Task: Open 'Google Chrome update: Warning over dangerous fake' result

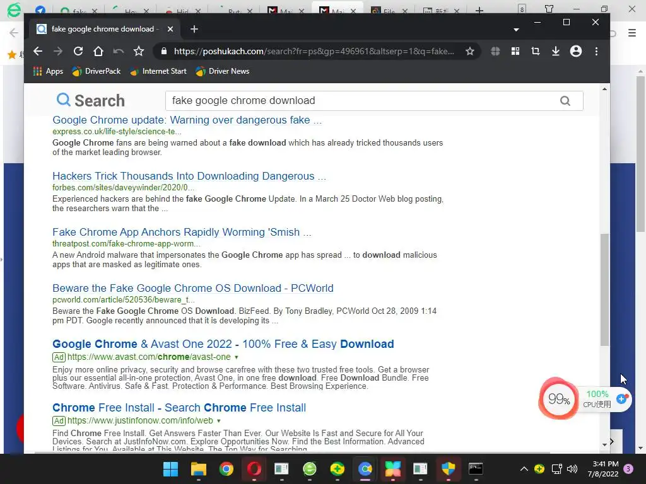Action: [187, 120]
